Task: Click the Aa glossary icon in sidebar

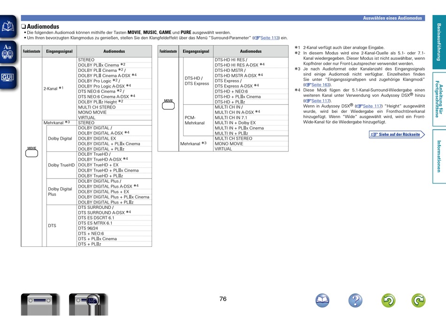Action: point(8,52)
